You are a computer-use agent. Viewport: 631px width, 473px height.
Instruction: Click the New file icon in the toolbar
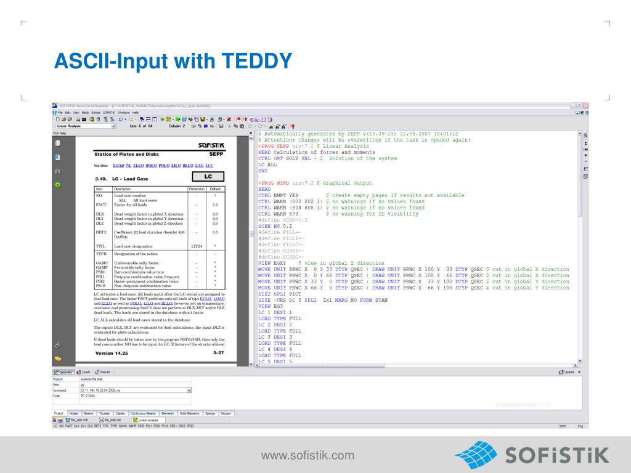point(57,119)
